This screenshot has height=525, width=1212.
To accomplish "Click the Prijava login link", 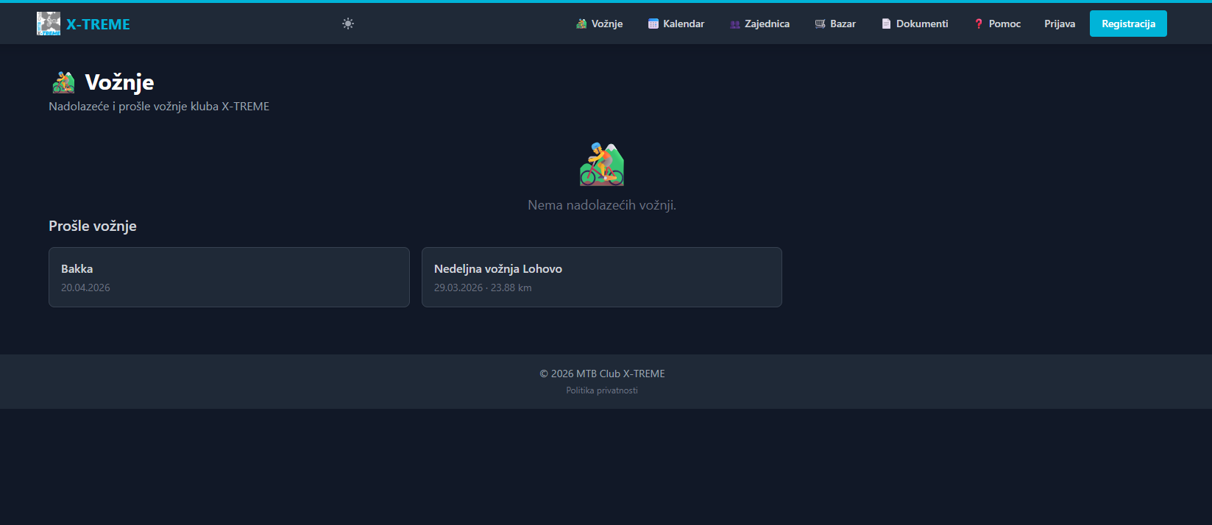I will [1059, 24].
